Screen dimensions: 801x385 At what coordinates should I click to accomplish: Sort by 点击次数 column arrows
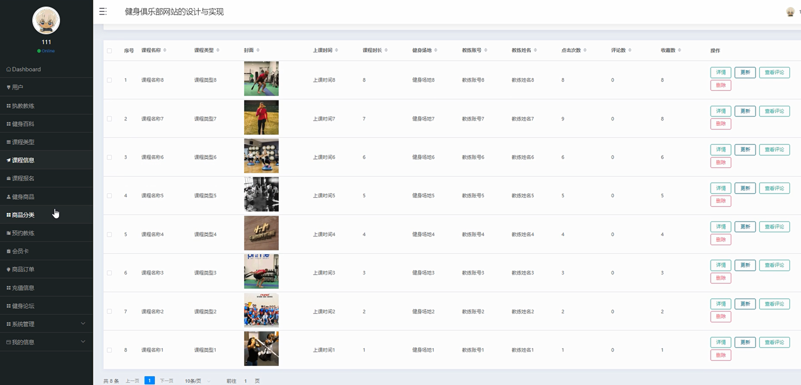click(x=585, y=50)
